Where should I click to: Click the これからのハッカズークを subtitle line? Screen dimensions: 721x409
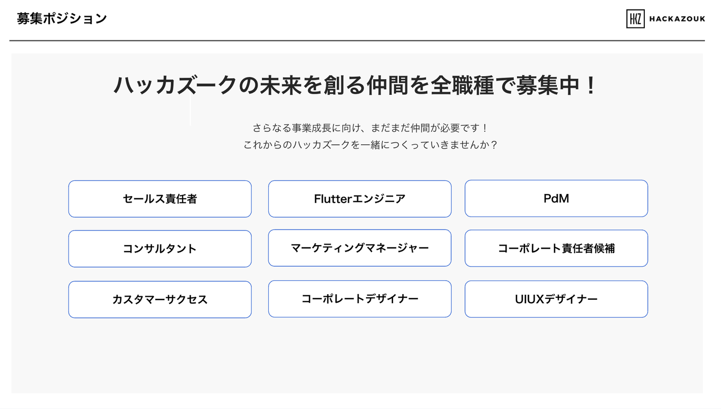[x=370, y=145]
